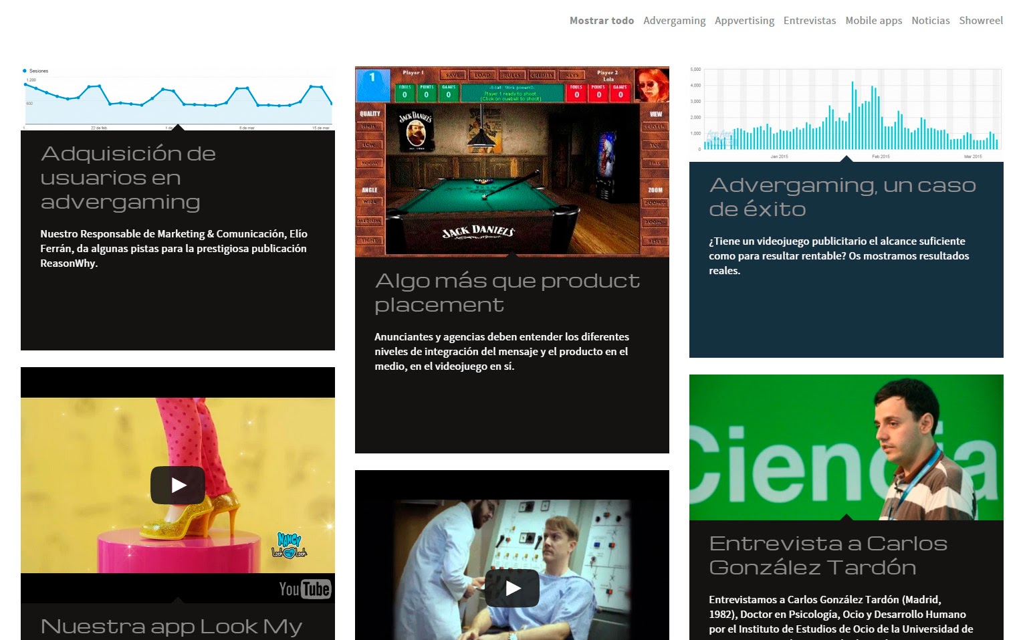Play the hospital scene video
Screen dimensions: 1021x640
pyautogui.click(x=512, y=588)
